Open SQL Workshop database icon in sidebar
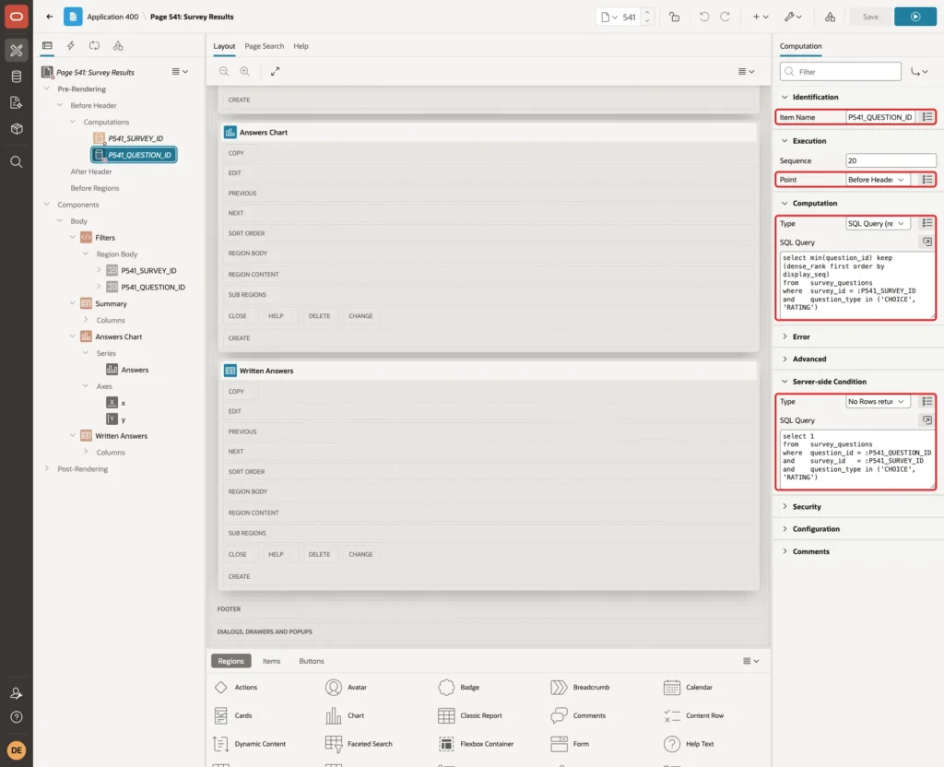The width and height of the screenshot is (944, 767). click(x=17, y=77)
